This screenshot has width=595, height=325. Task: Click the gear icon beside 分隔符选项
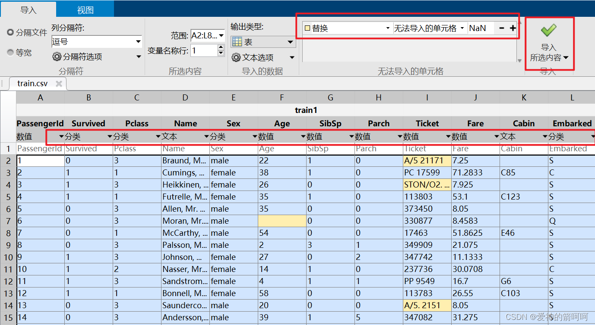(x=57, y=56)
